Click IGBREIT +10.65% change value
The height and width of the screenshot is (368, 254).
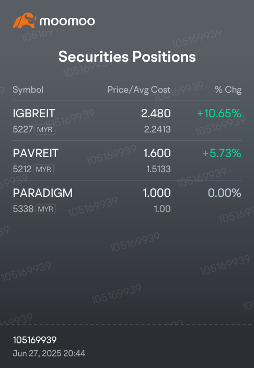click(219, 114)
